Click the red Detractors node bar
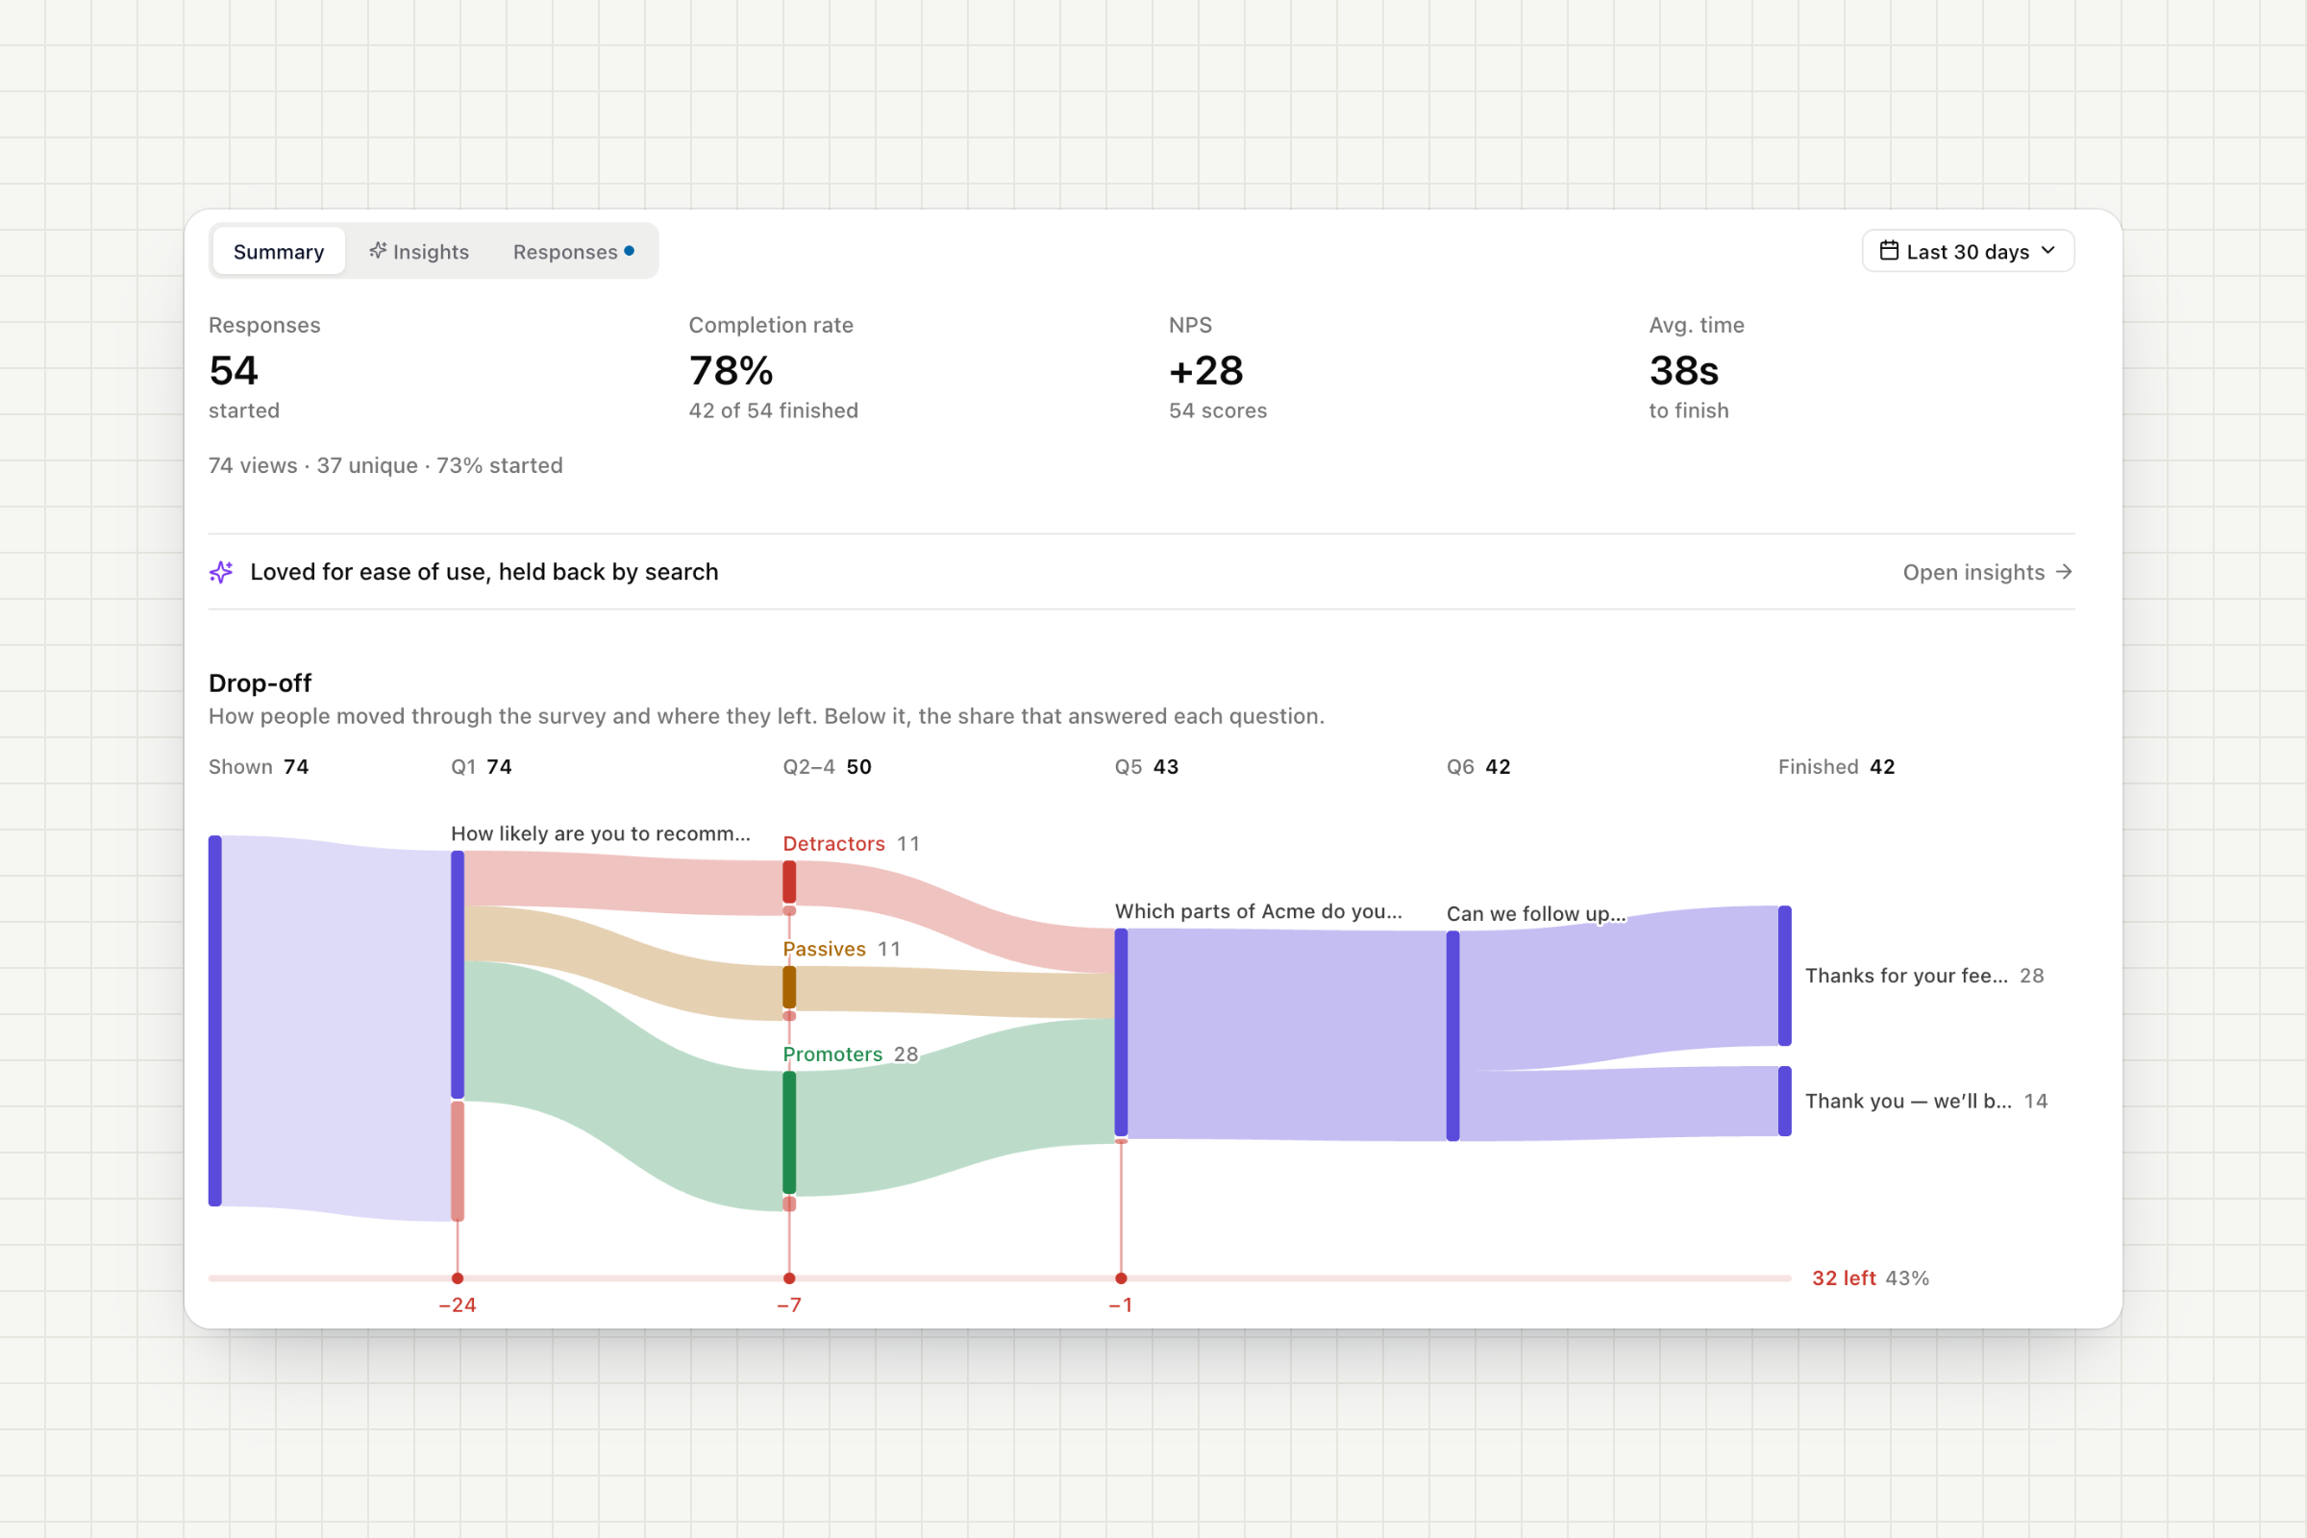 tap(789, 881)
